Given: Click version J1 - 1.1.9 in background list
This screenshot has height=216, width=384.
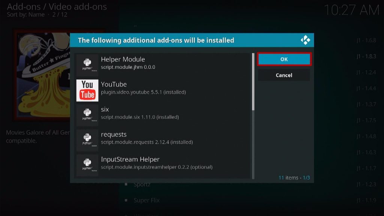Looking at the screenshot, I should 366,200.
